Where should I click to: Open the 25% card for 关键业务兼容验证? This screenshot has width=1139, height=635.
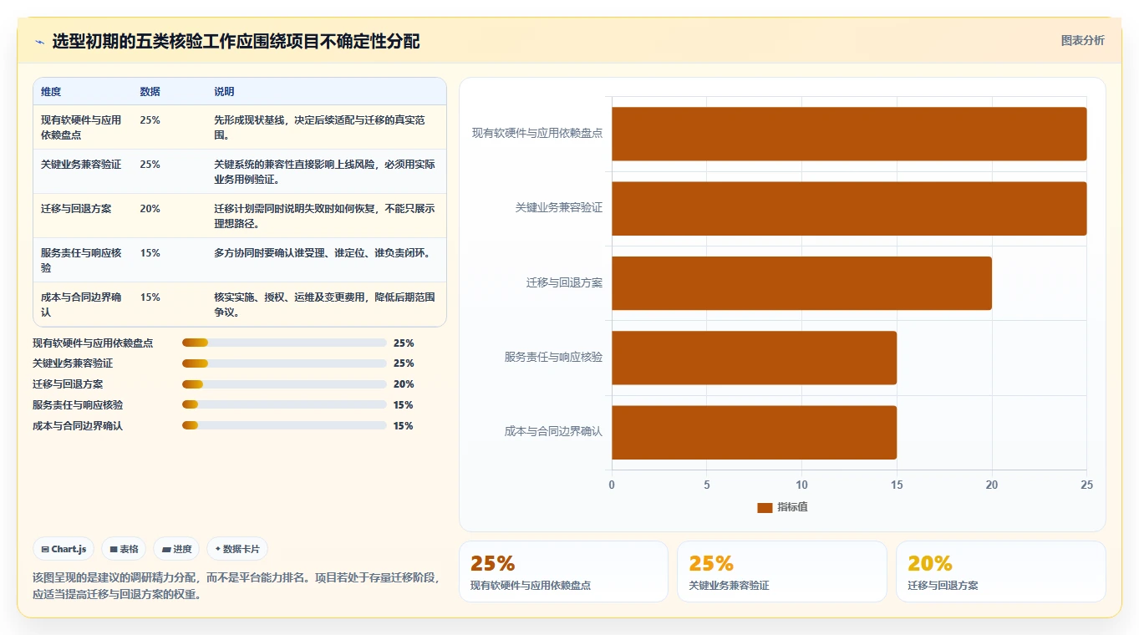coord(781,571)
